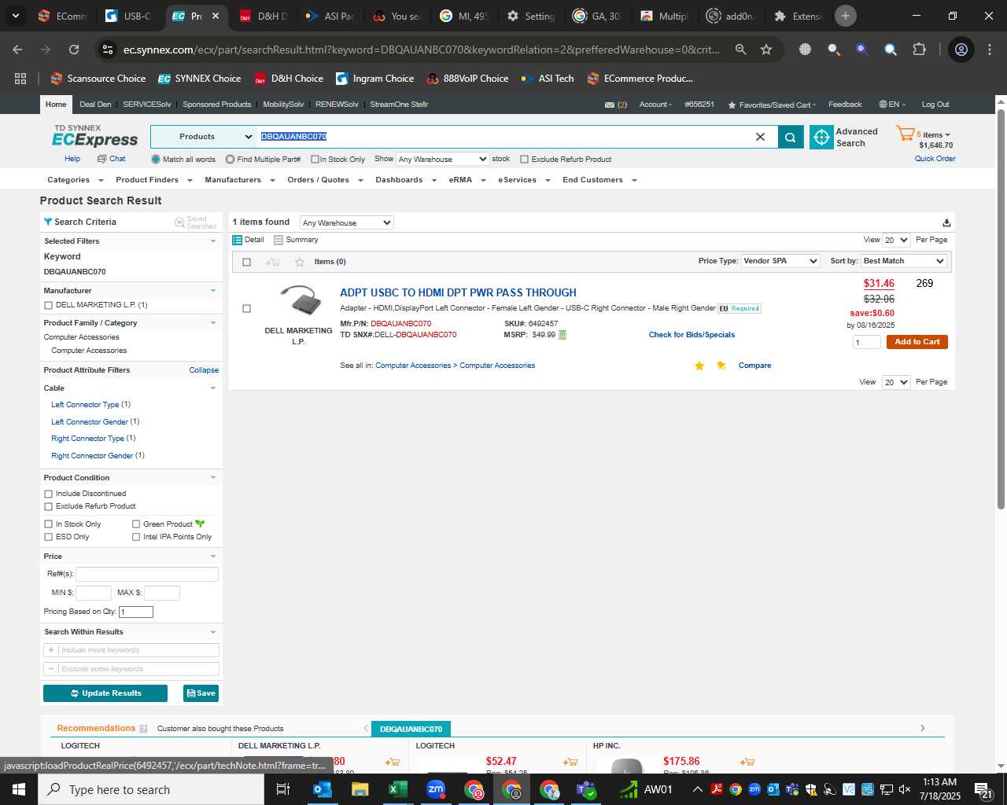The image size is (1007, 805).
Task: Open the eRMA menu
Action: (467, 180)
